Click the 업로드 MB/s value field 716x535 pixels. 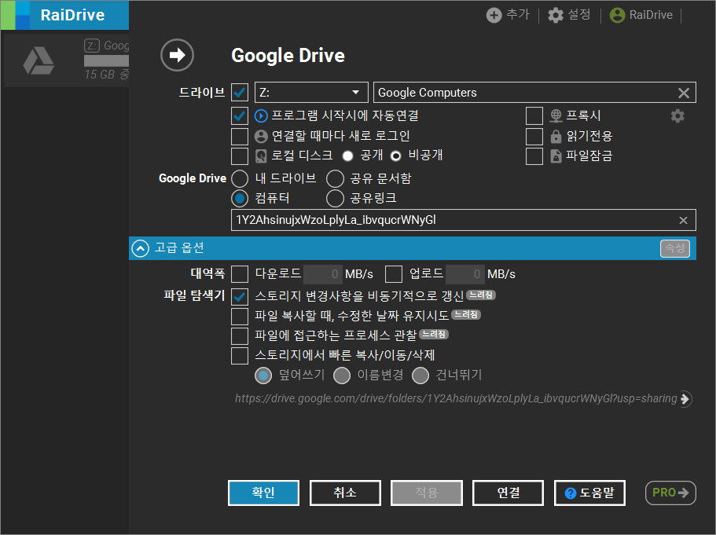(464, 274)
